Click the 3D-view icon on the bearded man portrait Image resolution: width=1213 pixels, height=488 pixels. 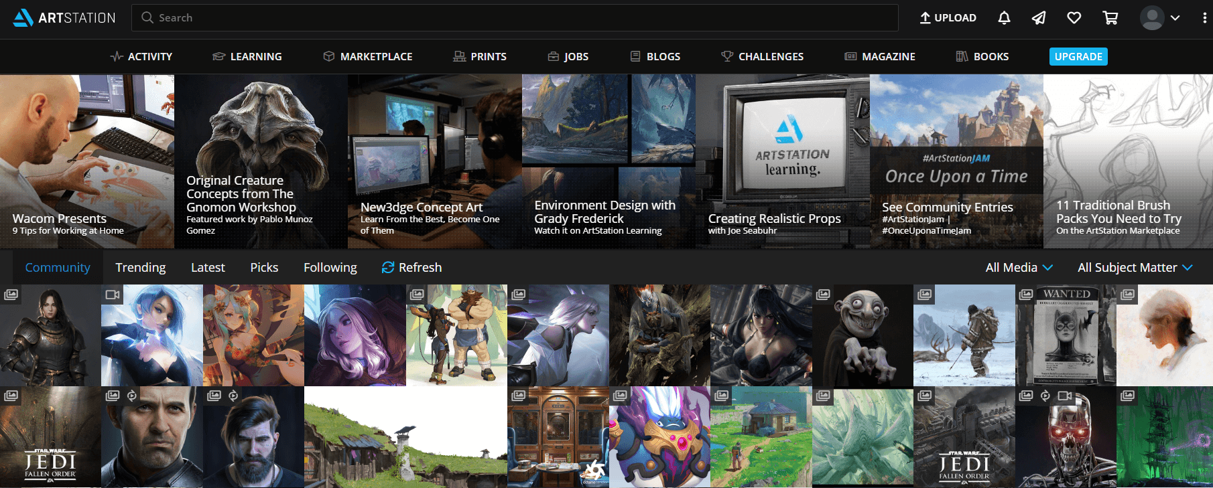click(x=233, y=396)
